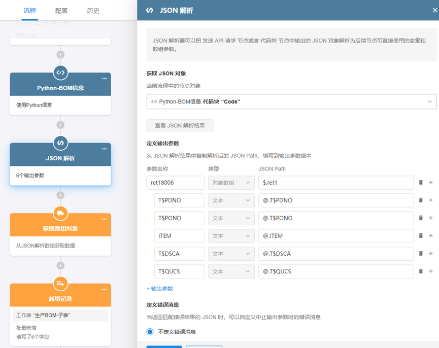The image size is (439, 348).
Task: Open more options on Python-BOM信息 node
Action: point(105,79)
